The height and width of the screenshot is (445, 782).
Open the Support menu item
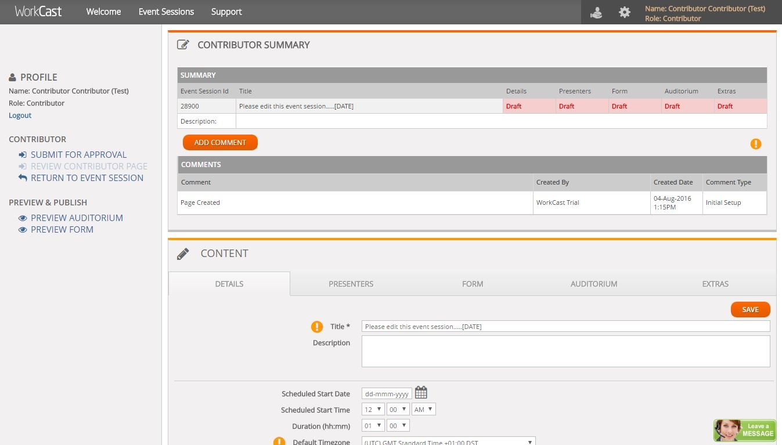226,12
